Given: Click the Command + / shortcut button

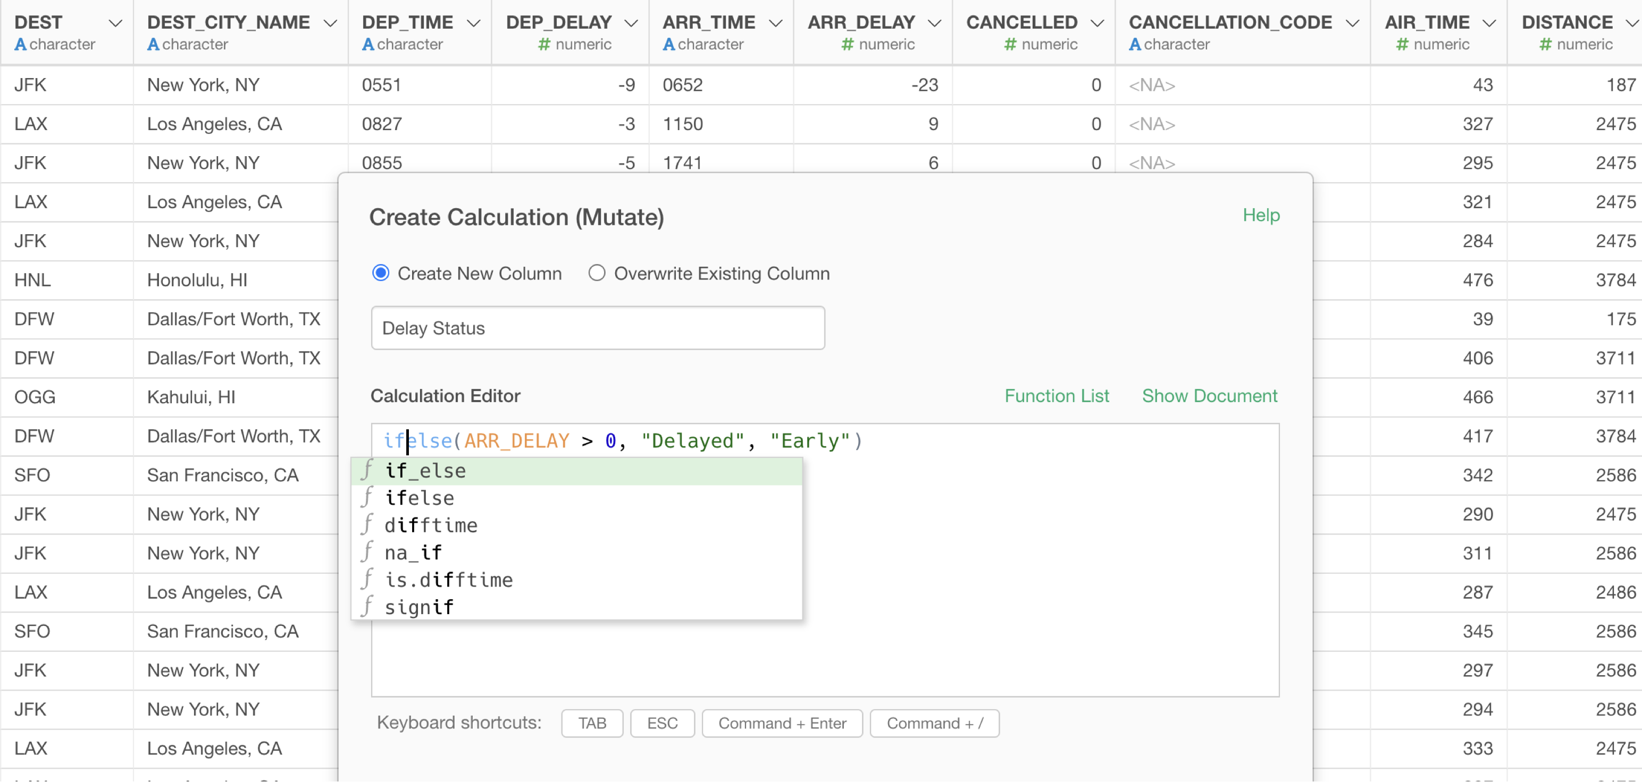Looking at the screenshot, I should pos(934,724).
